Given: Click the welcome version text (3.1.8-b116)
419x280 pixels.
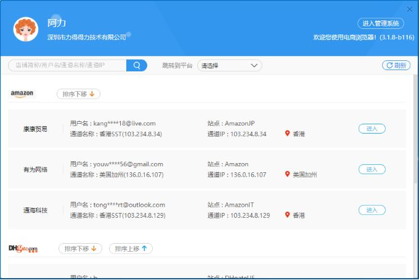Looking at the screenshot, I should click(397, 37).
